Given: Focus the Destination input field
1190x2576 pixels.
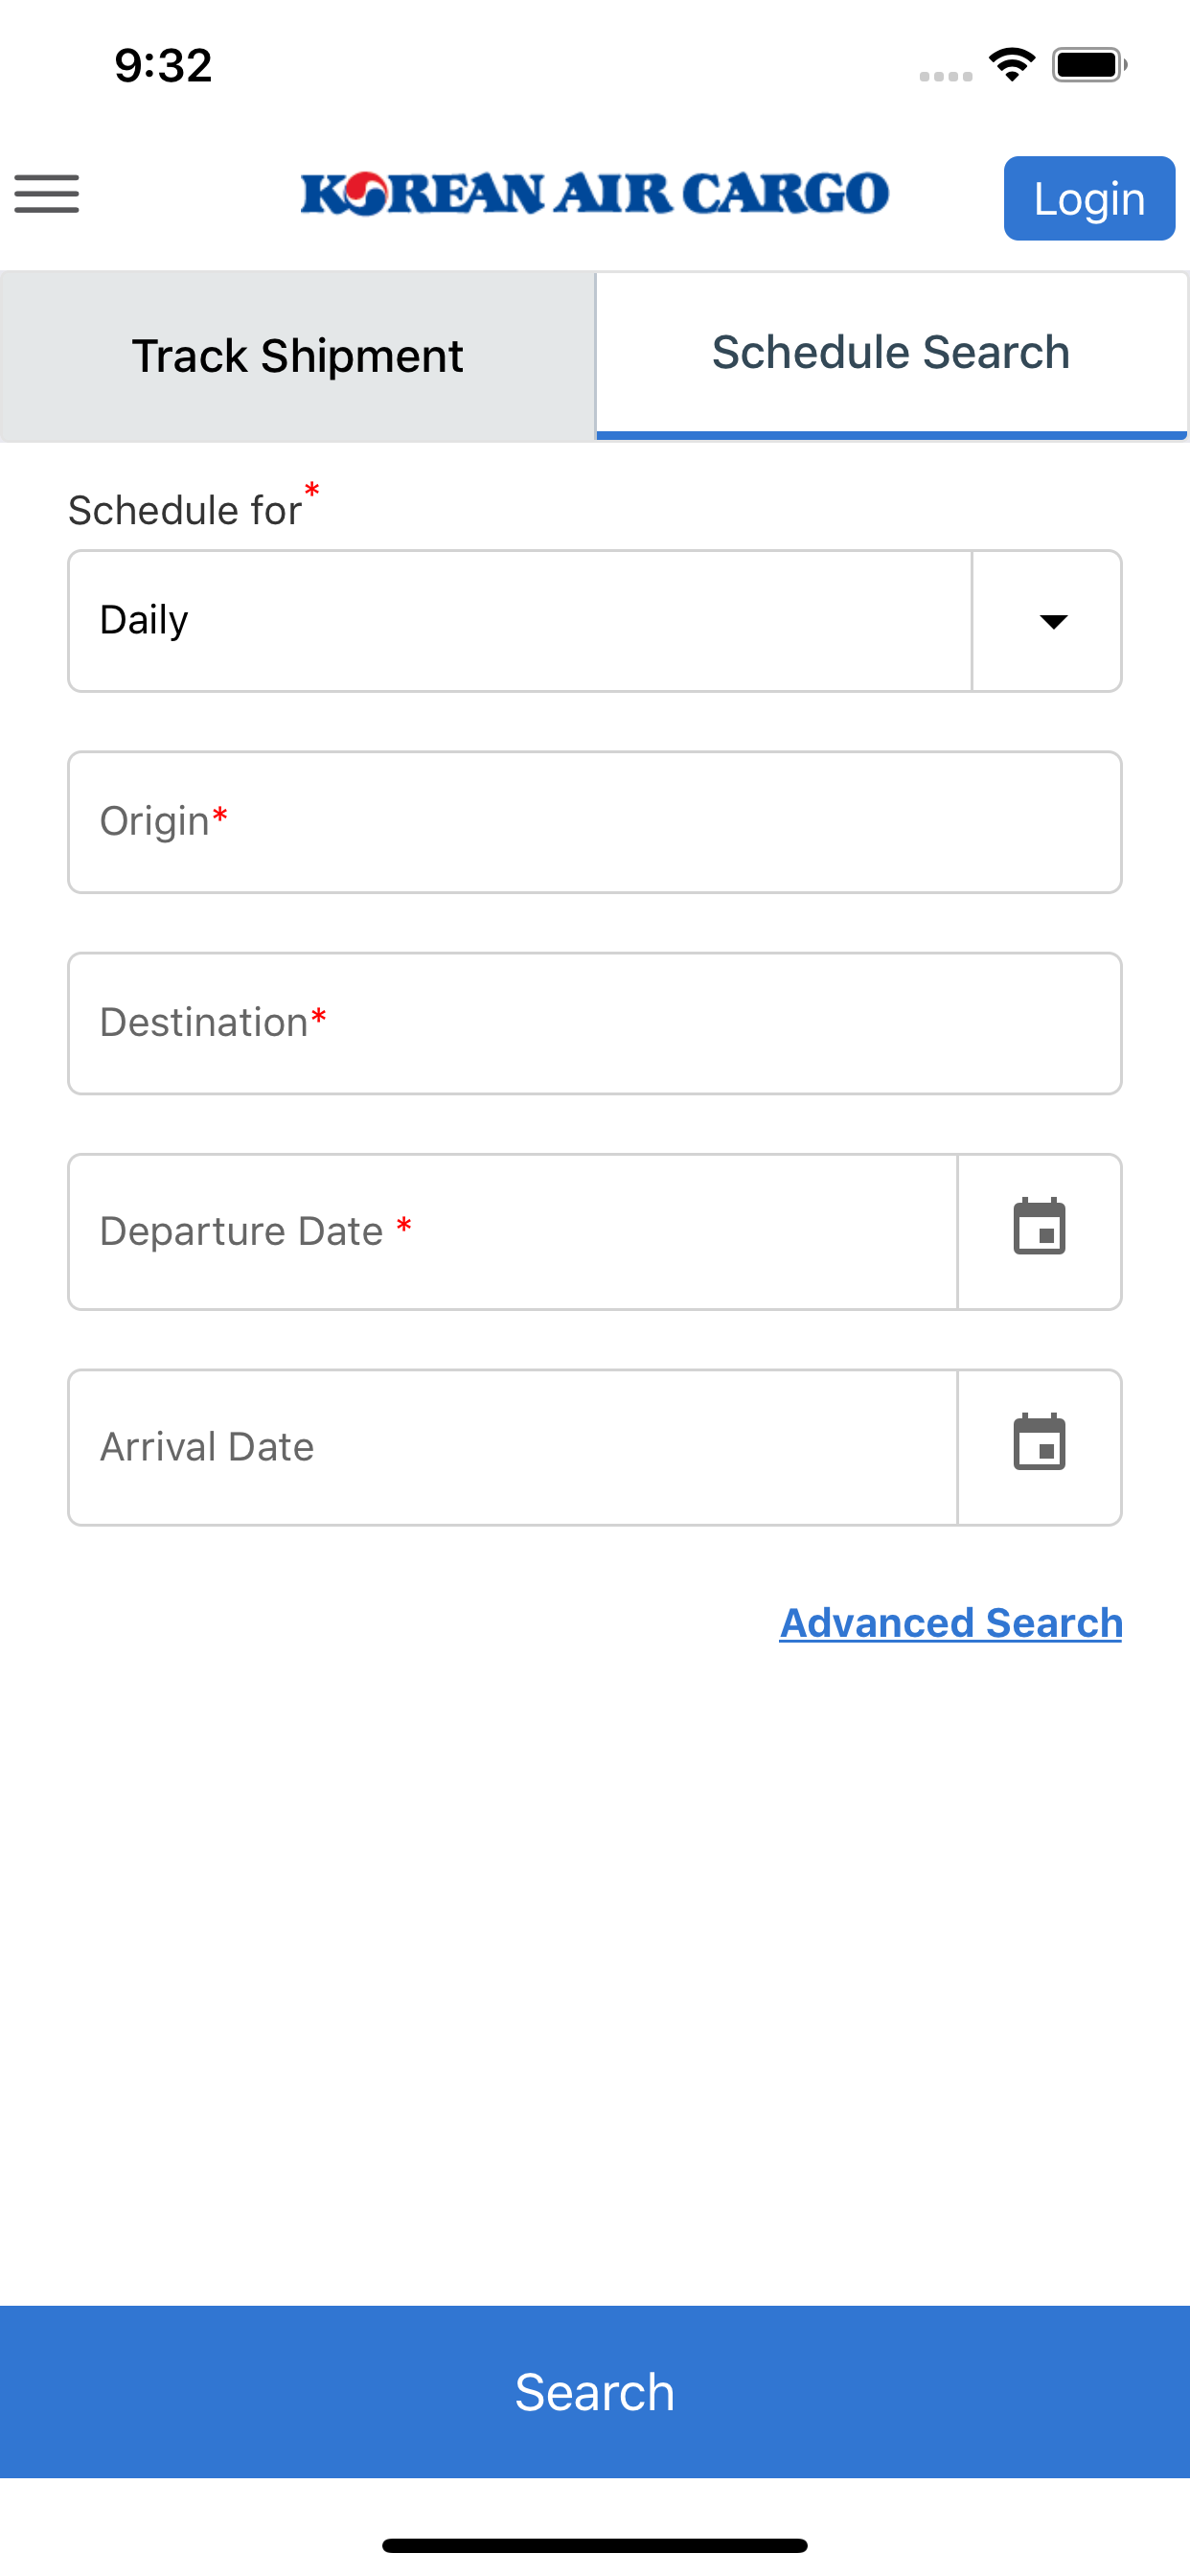Looking at the screenshot, I should pos(594,1023).
